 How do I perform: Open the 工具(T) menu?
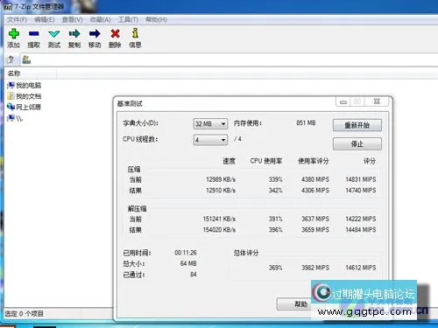click(128, 20)
